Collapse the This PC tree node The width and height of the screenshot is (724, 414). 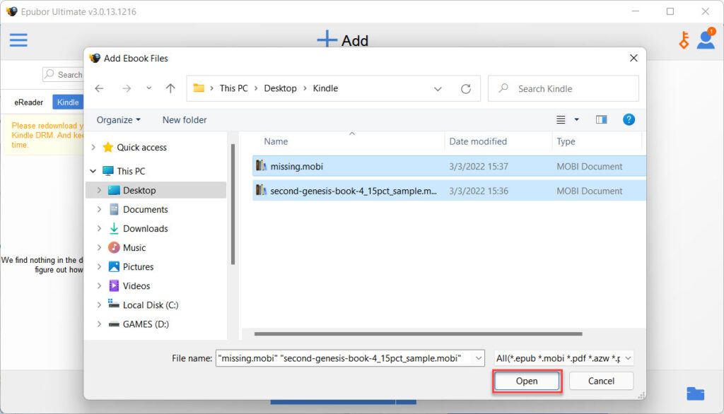(x=93, y=171)
